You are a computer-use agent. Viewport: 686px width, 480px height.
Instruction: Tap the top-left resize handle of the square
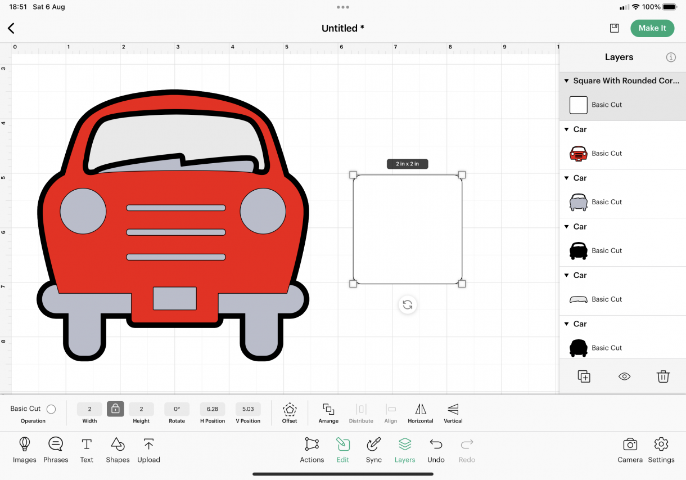pyautogui.click(x=353, y=174)
